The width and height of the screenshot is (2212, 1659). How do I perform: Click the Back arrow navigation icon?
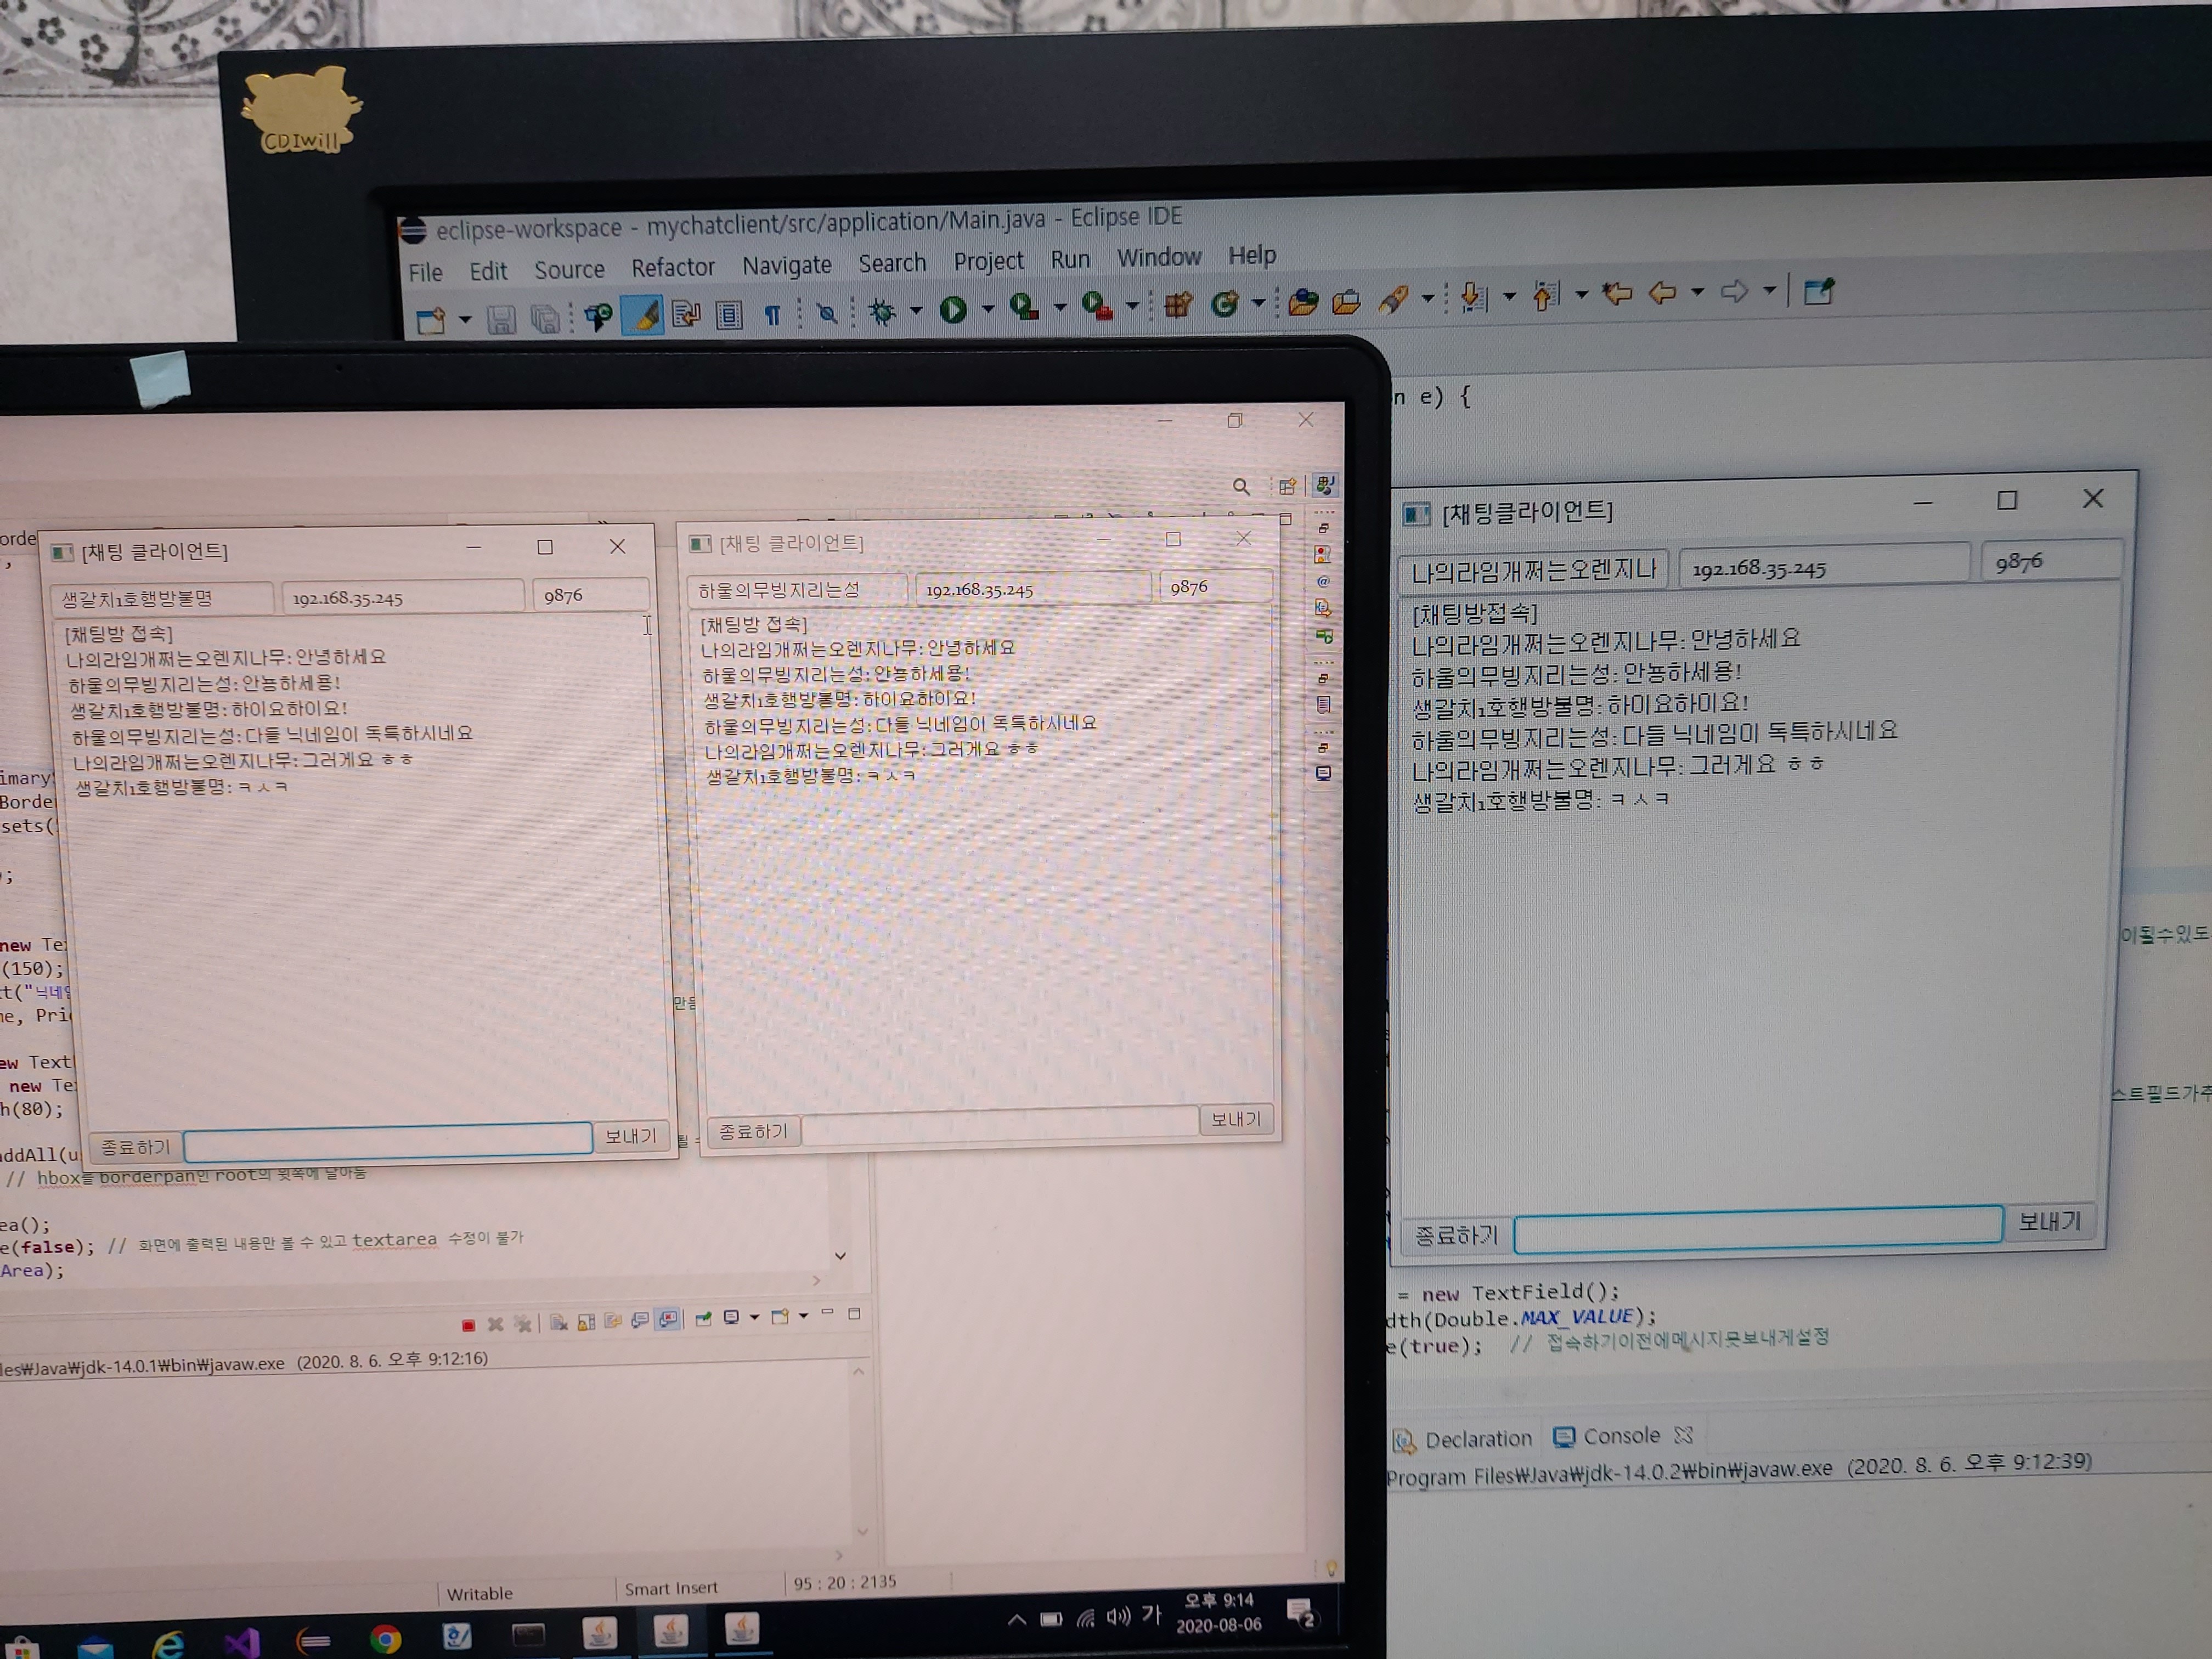click(x=1662, y=293)
